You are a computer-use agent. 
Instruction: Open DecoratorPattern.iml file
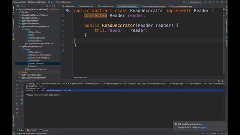click(x=37, y=69)
